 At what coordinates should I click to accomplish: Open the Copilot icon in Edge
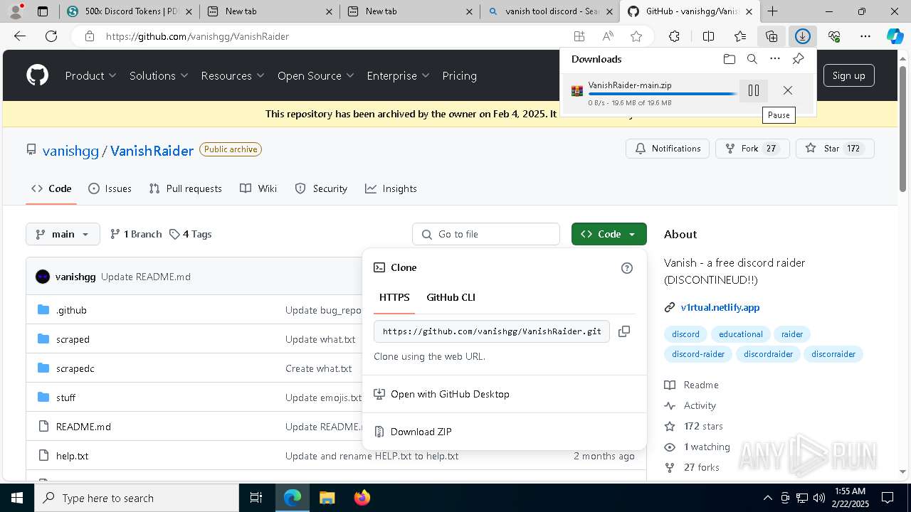click(x=895, y=36)
